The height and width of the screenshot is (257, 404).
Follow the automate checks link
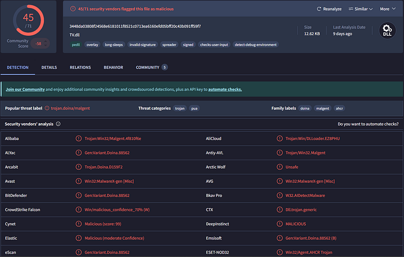(225, 89)
